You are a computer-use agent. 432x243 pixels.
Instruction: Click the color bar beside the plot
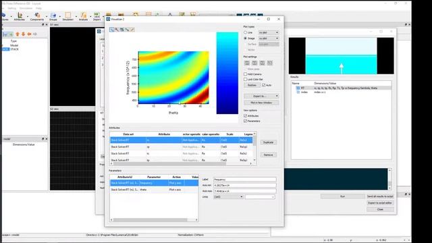click(x=227, y=73)
